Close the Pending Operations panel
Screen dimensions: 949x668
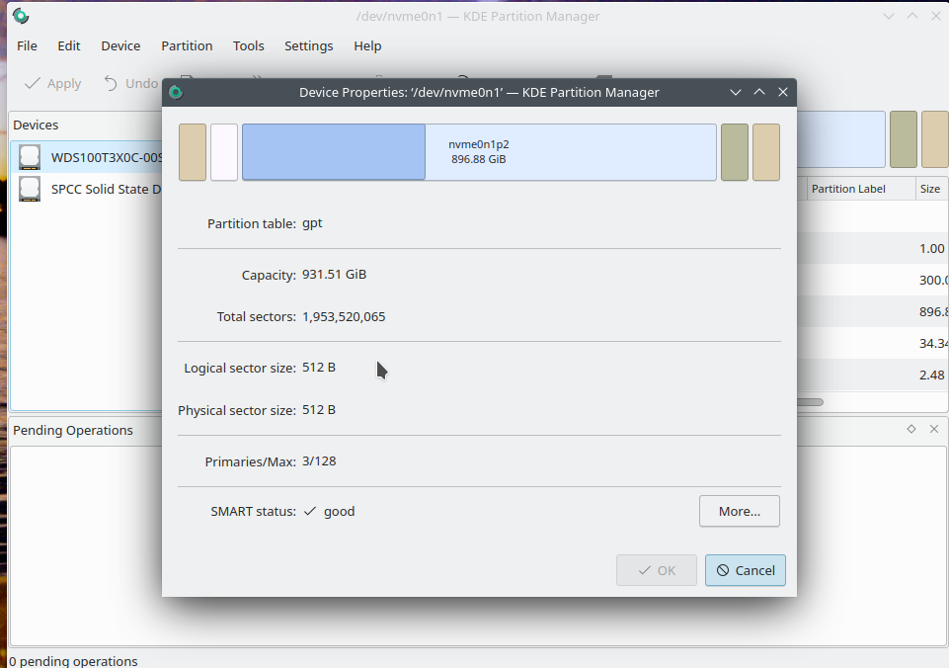tap(933, 429)
